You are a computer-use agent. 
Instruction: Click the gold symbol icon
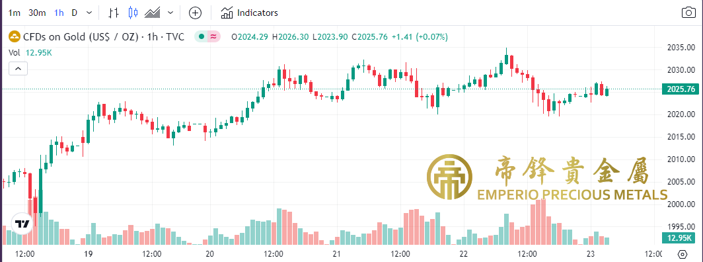tap(15, 37)
